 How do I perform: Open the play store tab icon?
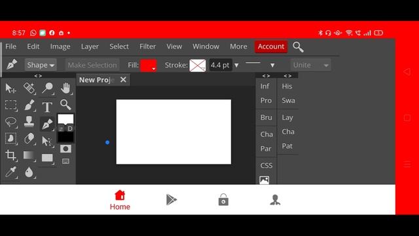pyautogui.click(x=172, y=199)
